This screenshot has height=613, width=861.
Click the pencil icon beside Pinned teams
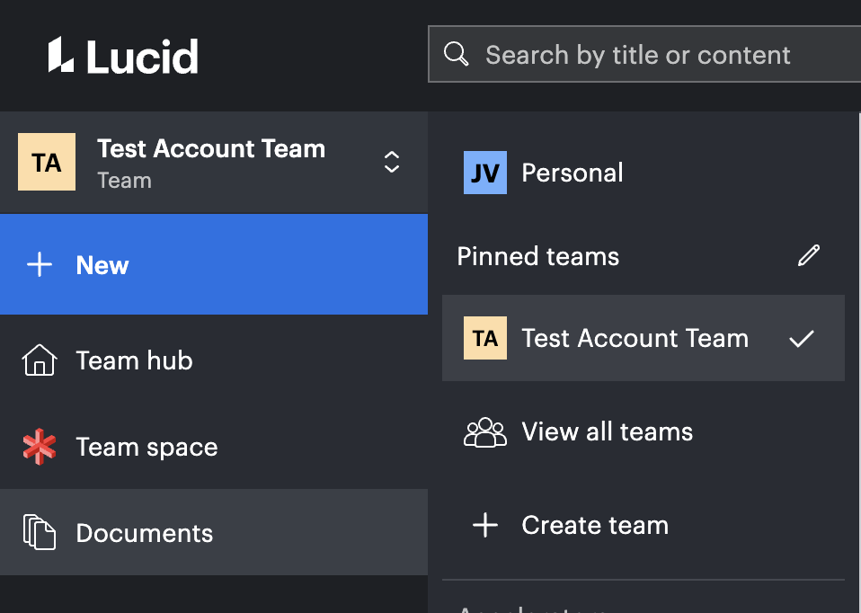pos(808,256)
